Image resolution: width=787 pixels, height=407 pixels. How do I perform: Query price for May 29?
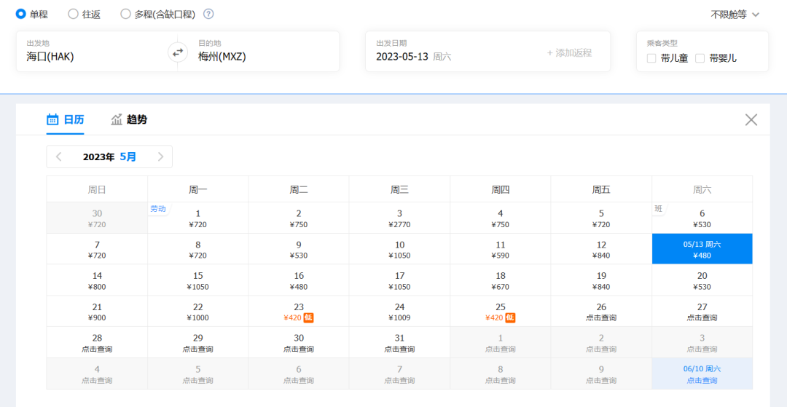(197, 342)
